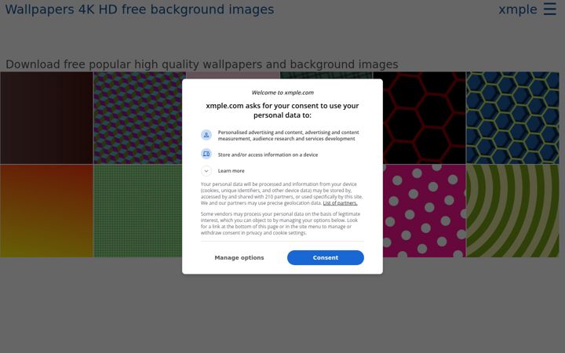
Task: Click the 'Your personal data will be processed' paragraph
Action: 282,194
